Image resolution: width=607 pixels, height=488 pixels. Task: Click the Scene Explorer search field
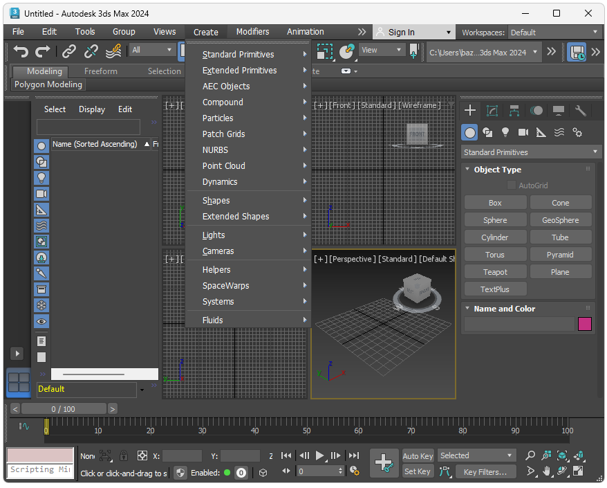tap(88, 127)
